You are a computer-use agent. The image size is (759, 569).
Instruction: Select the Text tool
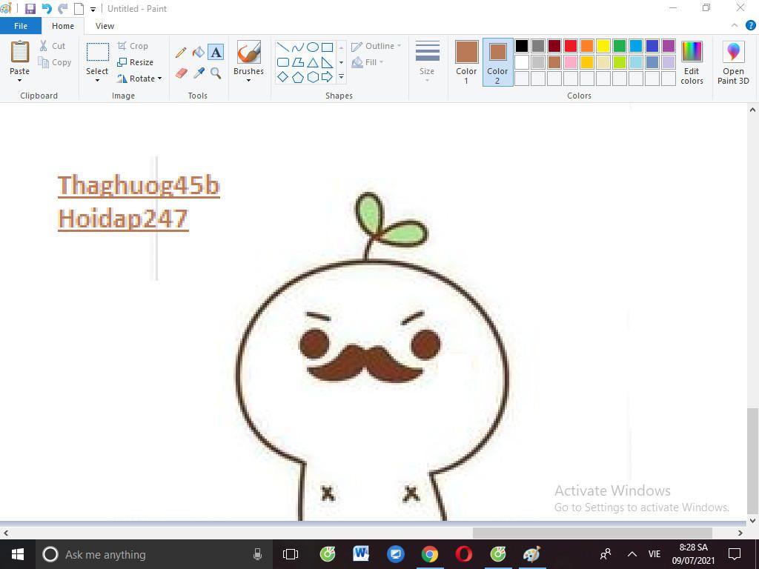[x=216, y=53]
